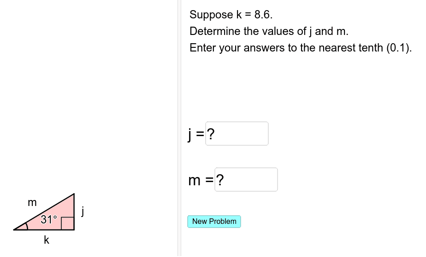
Task: Click the leftmost vertex of the triangle
Action: point(14,230)
